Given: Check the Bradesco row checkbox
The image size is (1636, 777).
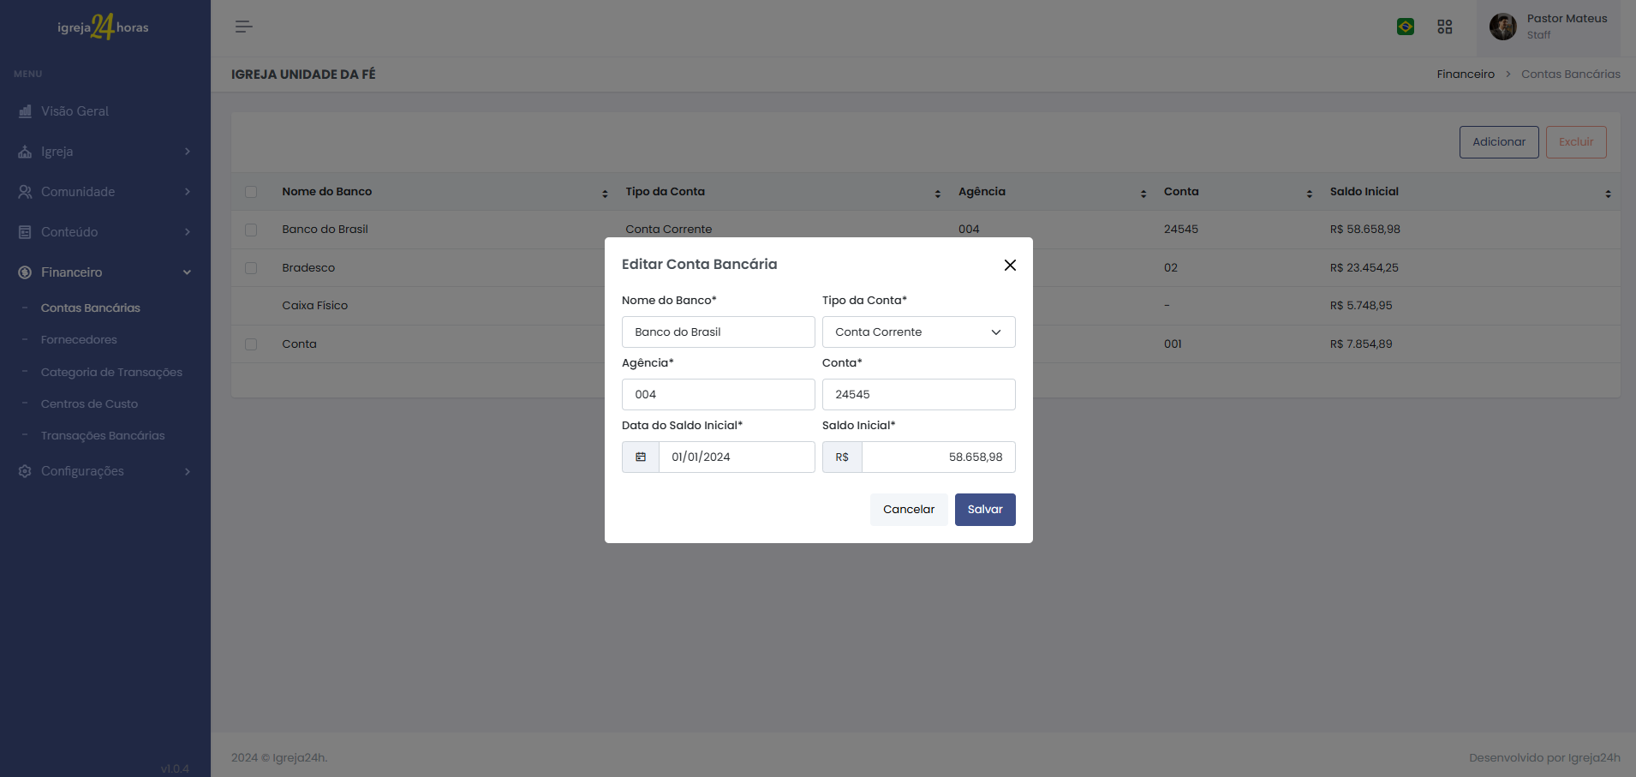Looking at the screenshot, I should 251,268.
